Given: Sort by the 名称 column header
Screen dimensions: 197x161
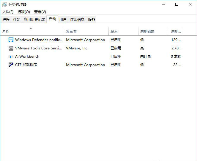Looking at the screenshot, I should click(6, 32).
